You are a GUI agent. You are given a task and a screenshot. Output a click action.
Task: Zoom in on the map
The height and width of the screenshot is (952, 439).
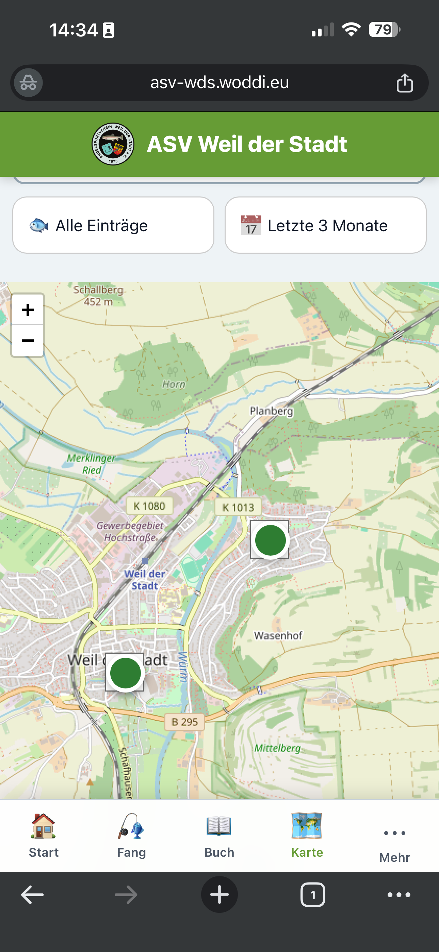coord(28,310)
